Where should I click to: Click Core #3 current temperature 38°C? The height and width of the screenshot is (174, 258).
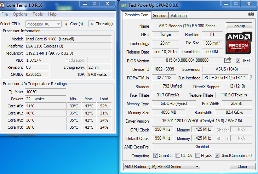45,127
